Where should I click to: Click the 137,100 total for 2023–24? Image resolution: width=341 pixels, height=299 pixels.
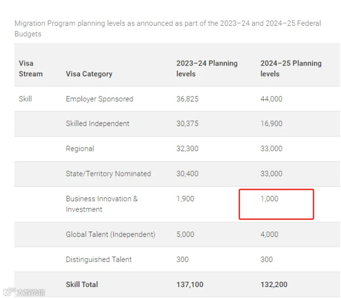[x=190, y=284]
